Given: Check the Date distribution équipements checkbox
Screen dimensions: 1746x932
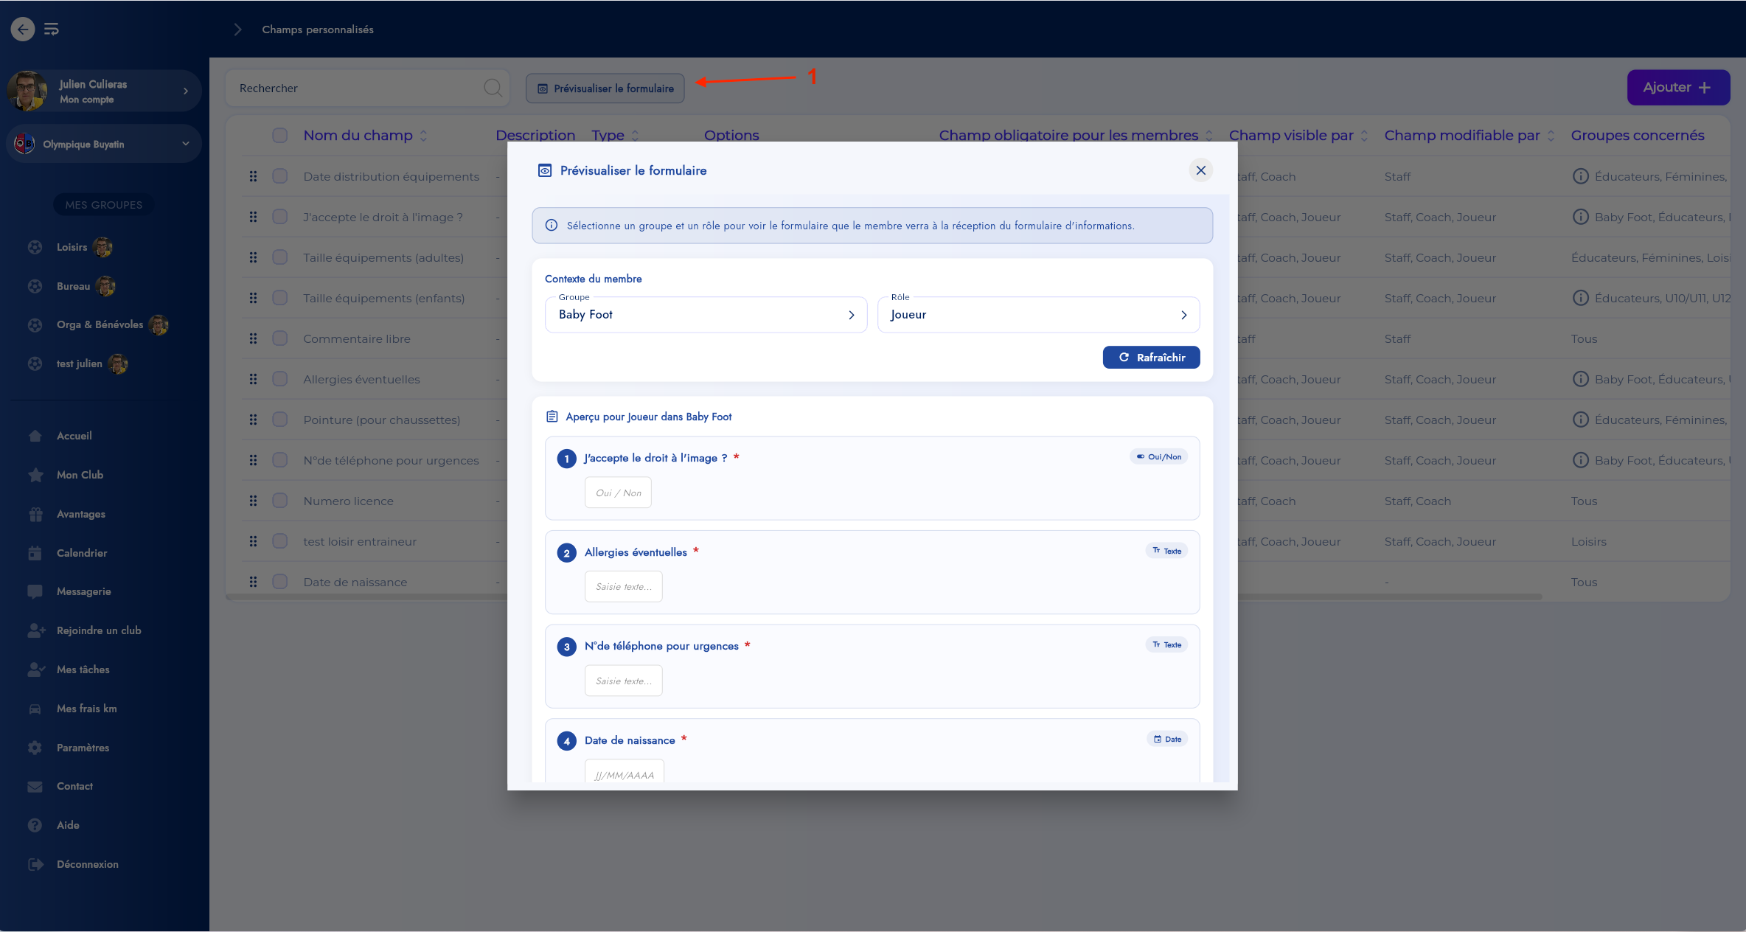Looking at the screenshot, I should (x=279, y=176).
